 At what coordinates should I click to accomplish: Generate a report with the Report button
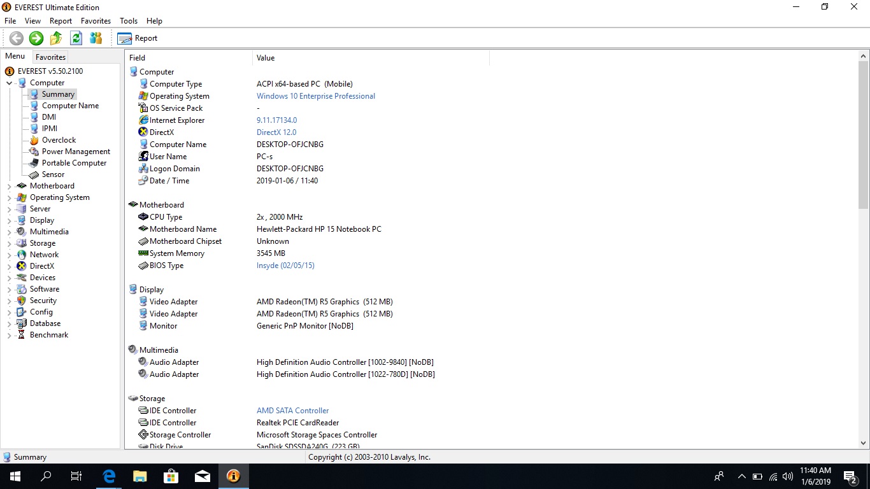pyautogui.click(x=138, y=38)
